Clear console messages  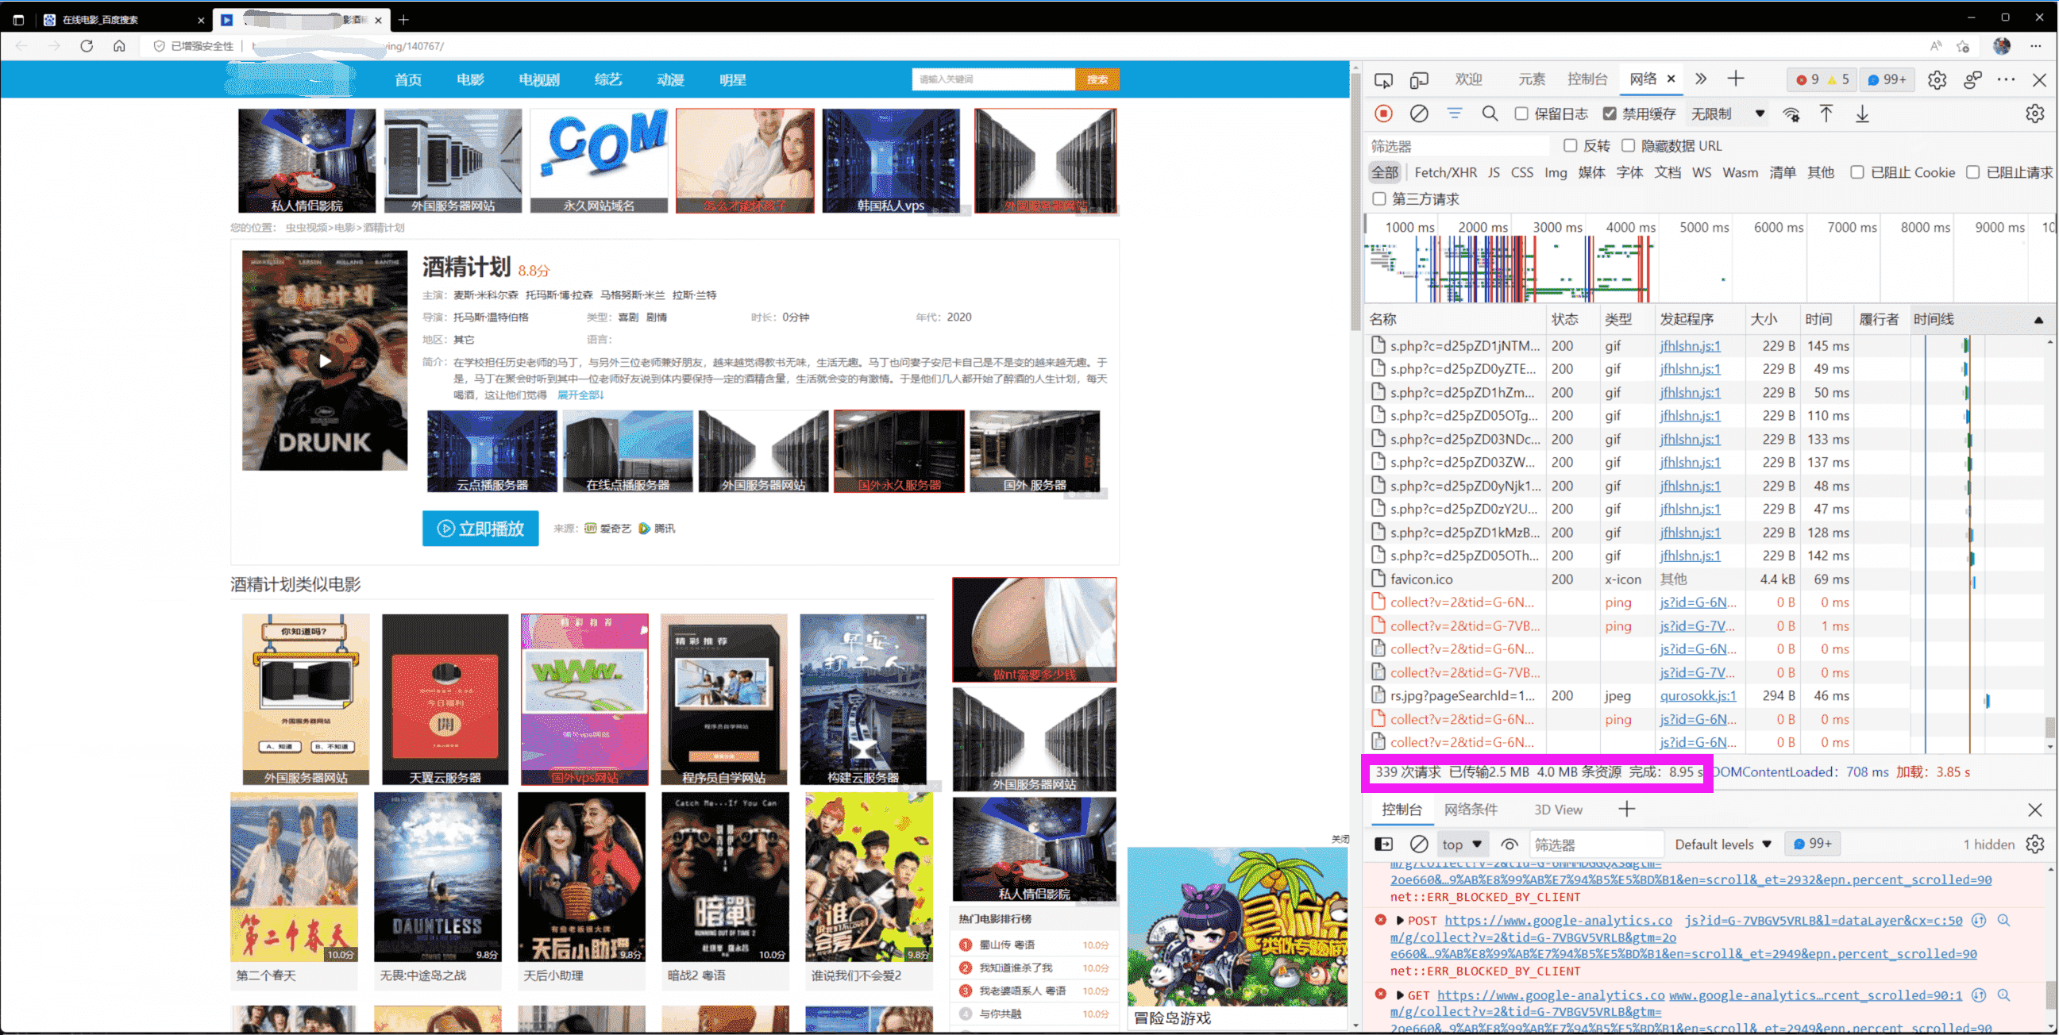(1420, 844)
